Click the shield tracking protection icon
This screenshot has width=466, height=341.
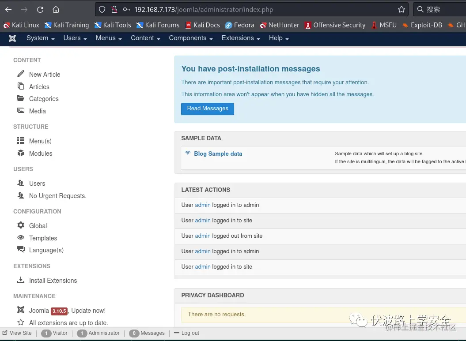click(x=102, y=10)
